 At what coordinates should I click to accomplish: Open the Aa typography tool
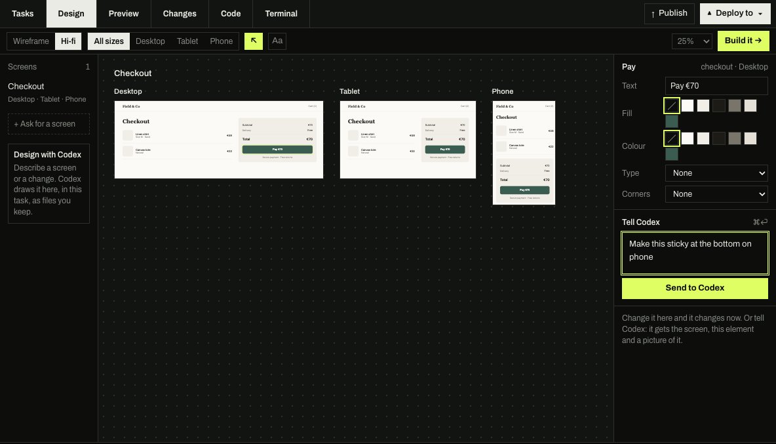click(x=277, y=41)
